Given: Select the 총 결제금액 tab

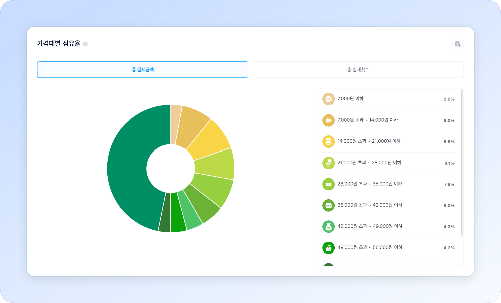Looking at the screenshot, I should (x=143, y=70).
